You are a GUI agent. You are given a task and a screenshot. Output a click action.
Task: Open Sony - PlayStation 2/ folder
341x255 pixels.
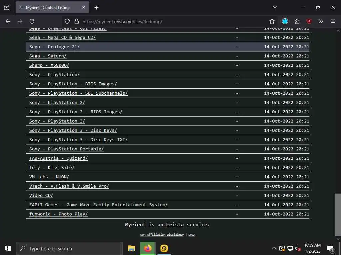pos(57,103)
